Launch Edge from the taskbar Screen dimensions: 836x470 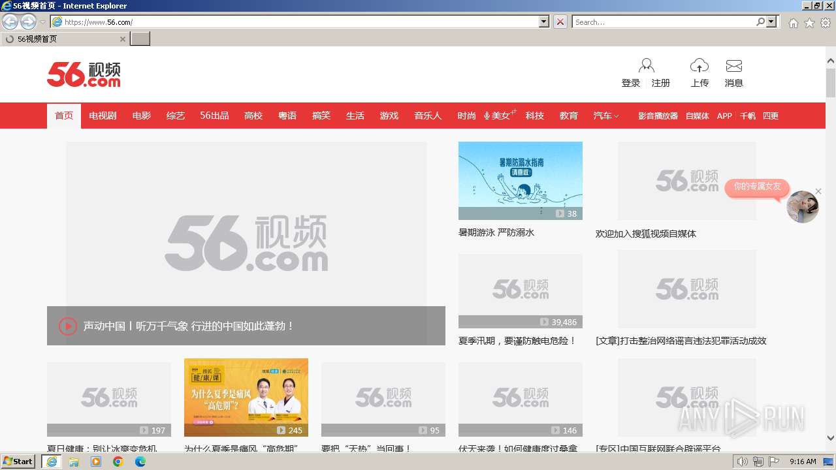140,462
